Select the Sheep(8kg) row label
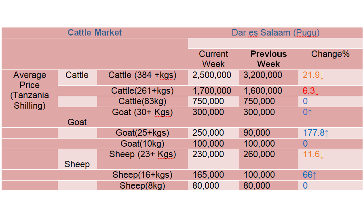Viewport: 363px width, 204px height. coord(142,186)
